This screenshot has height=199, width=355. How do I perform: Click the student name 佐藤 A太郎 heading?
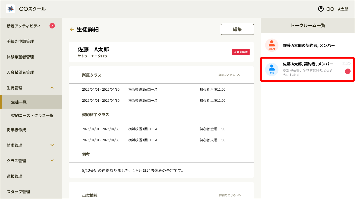pyautogui.click(x=93, y=49)
